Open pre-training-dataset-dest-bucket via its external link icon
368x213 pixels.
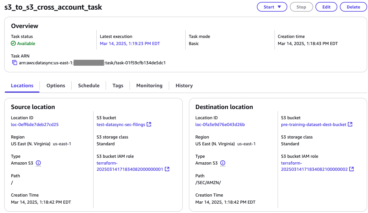coord(350,124)
